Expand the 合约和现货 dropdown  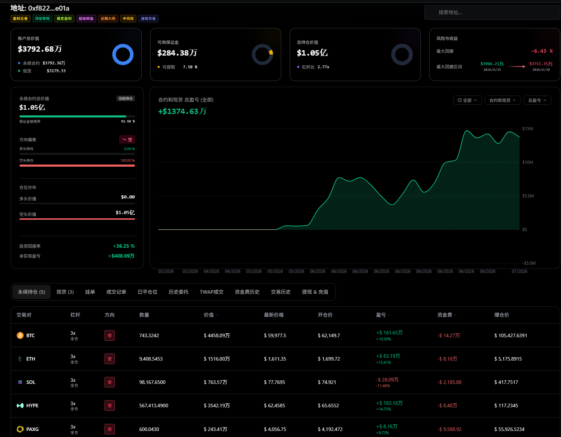click(x=503, y=100)
